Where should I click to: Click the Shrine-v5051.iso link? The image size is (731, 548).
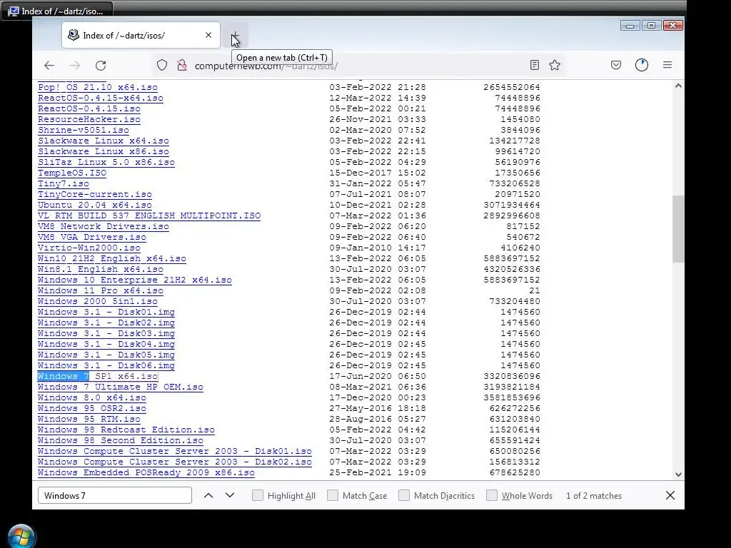(84, 130)
